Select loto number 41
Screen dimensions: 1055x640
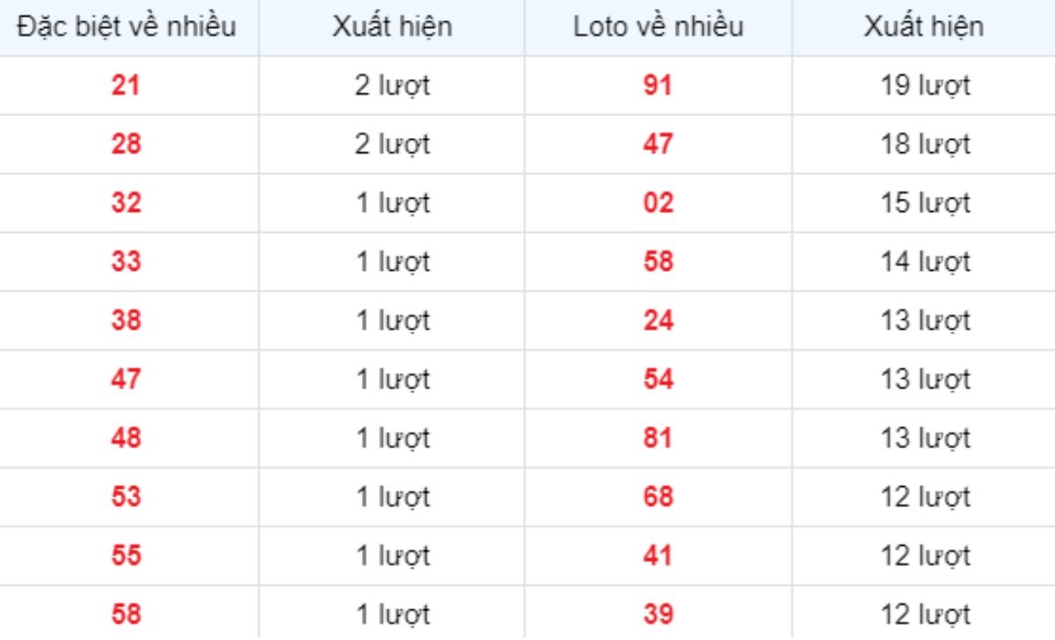pyautogui.click(x=658, y=556)
